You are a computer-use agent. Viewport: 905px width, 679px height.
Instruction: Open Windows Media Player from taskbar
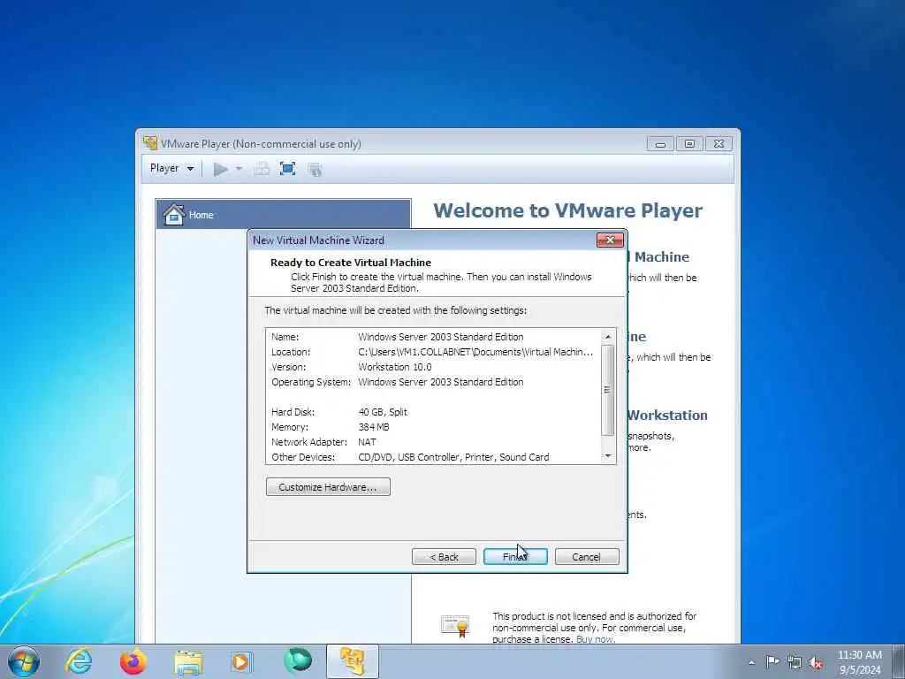[x=240, y=661]
